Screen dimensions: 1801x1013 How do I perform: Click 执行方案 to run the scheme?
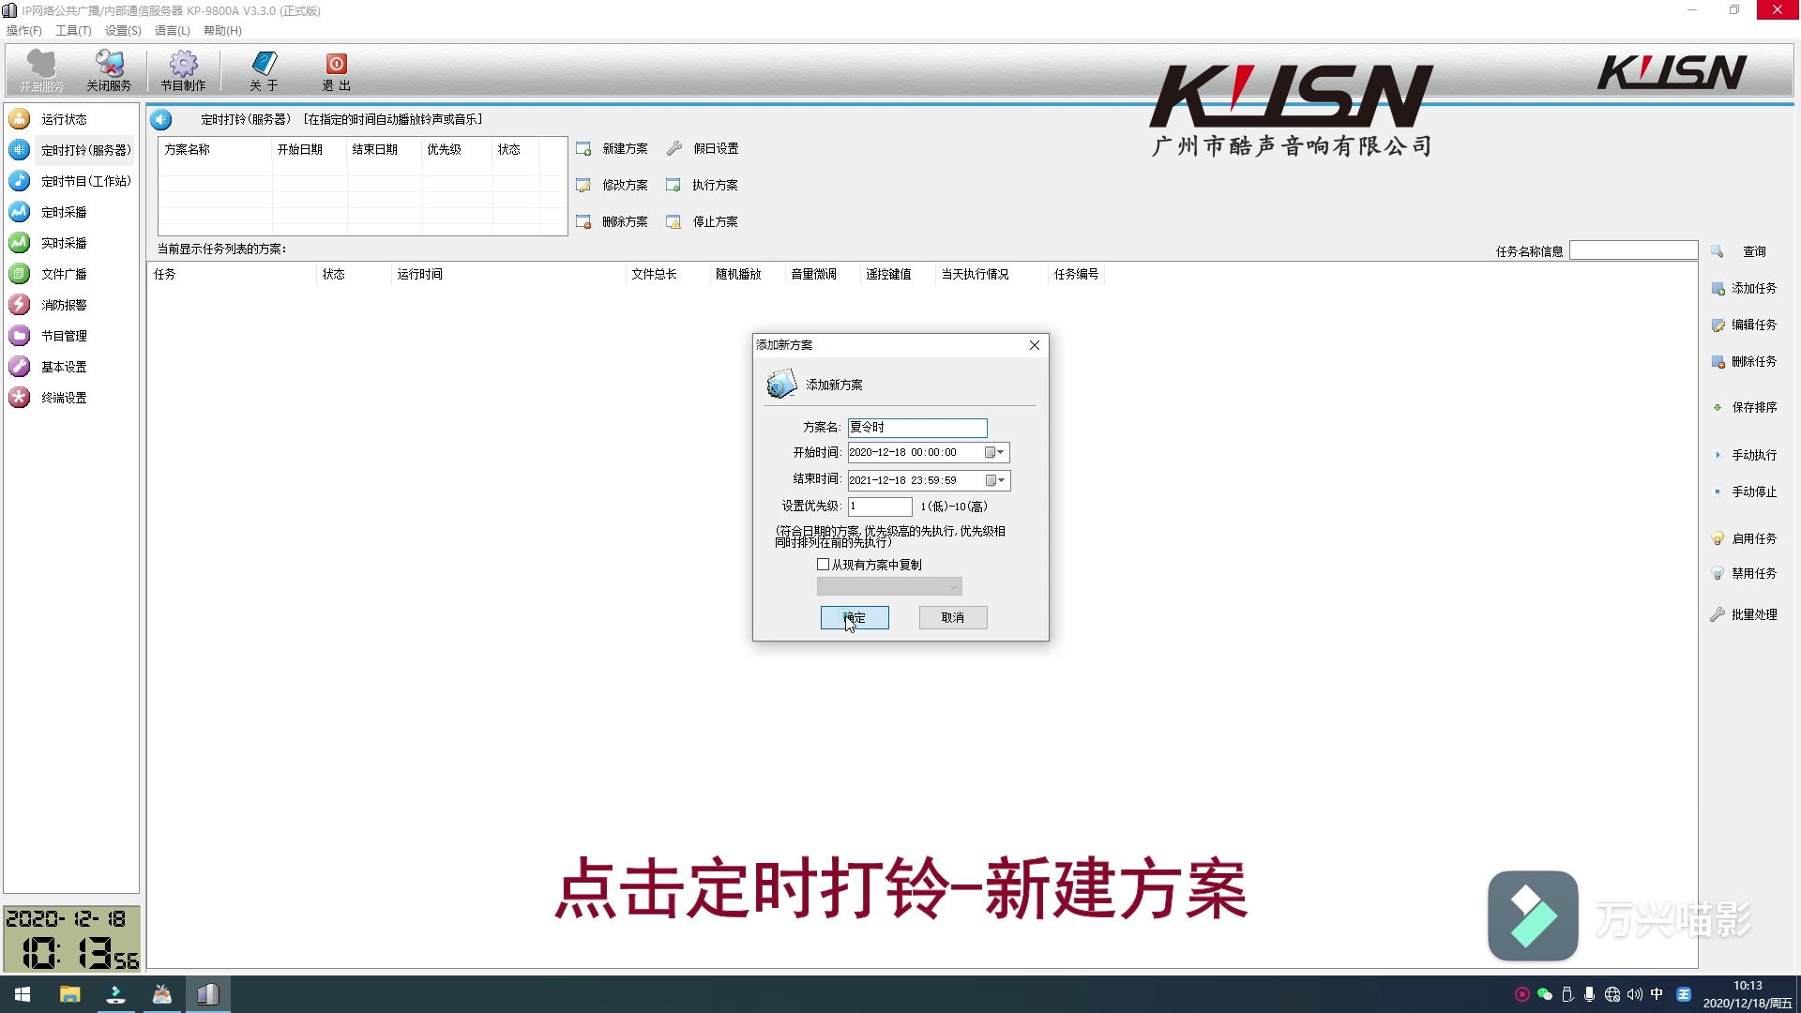(x=704, y=185)
